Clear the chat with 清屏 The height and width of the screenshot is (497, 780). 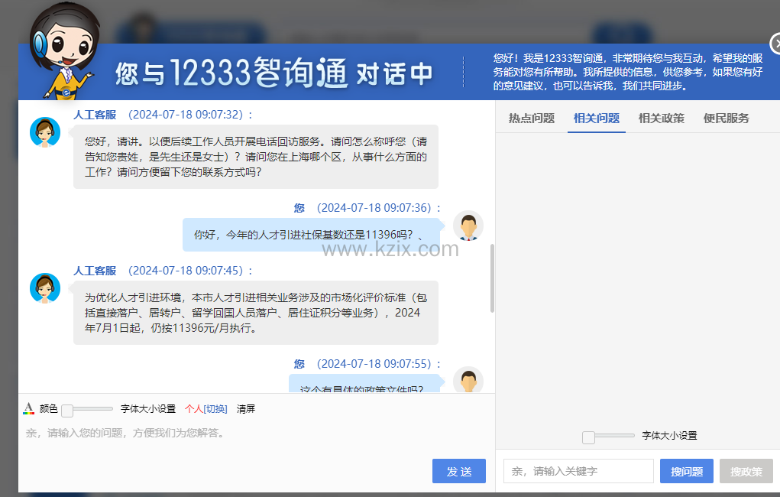246,409
